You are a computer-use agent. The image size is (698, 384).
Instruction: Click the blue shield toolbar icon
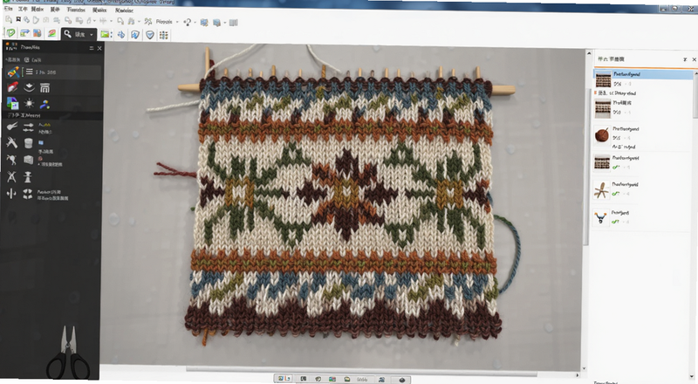[150, 35]
